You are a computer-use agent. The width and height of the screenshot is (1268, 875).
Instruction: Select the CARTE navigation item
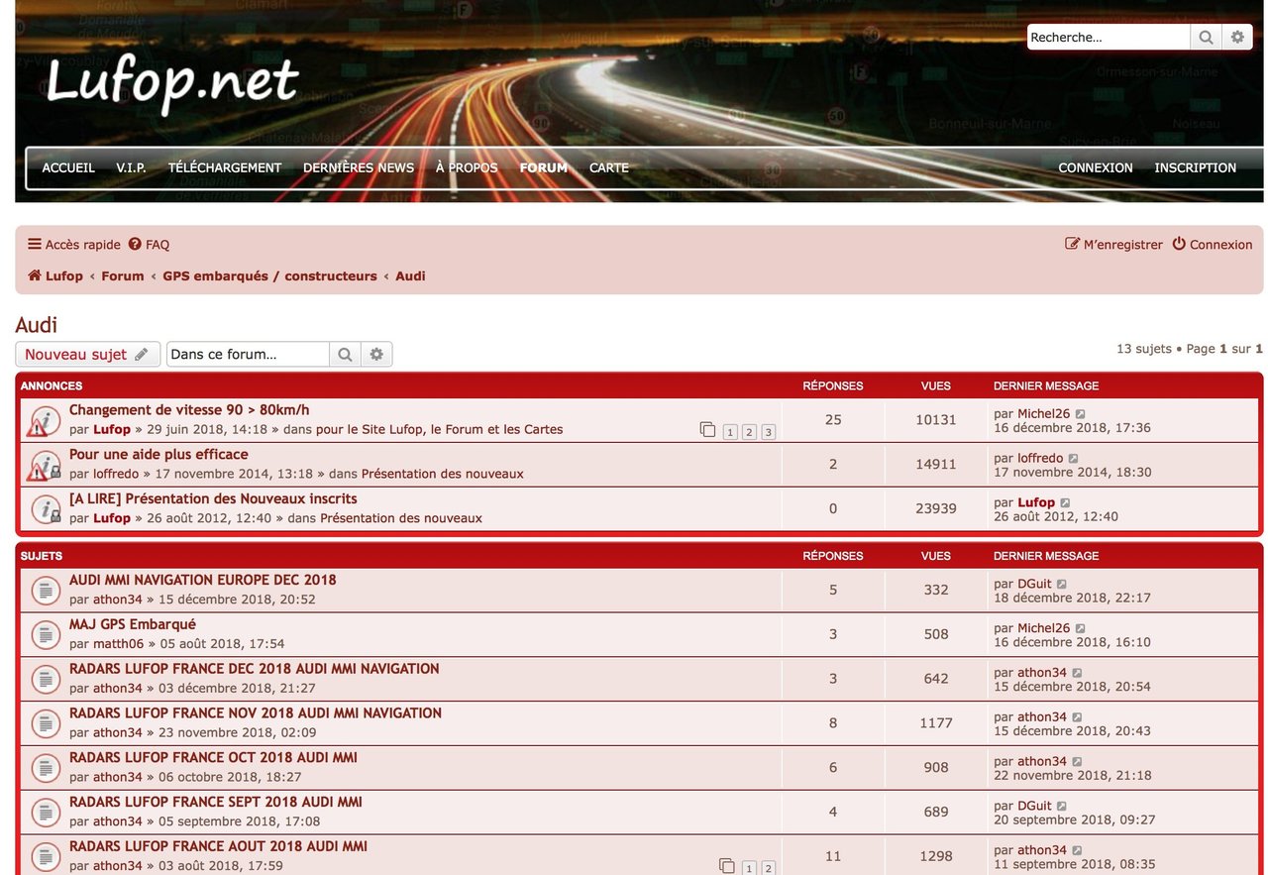(609, 168)
